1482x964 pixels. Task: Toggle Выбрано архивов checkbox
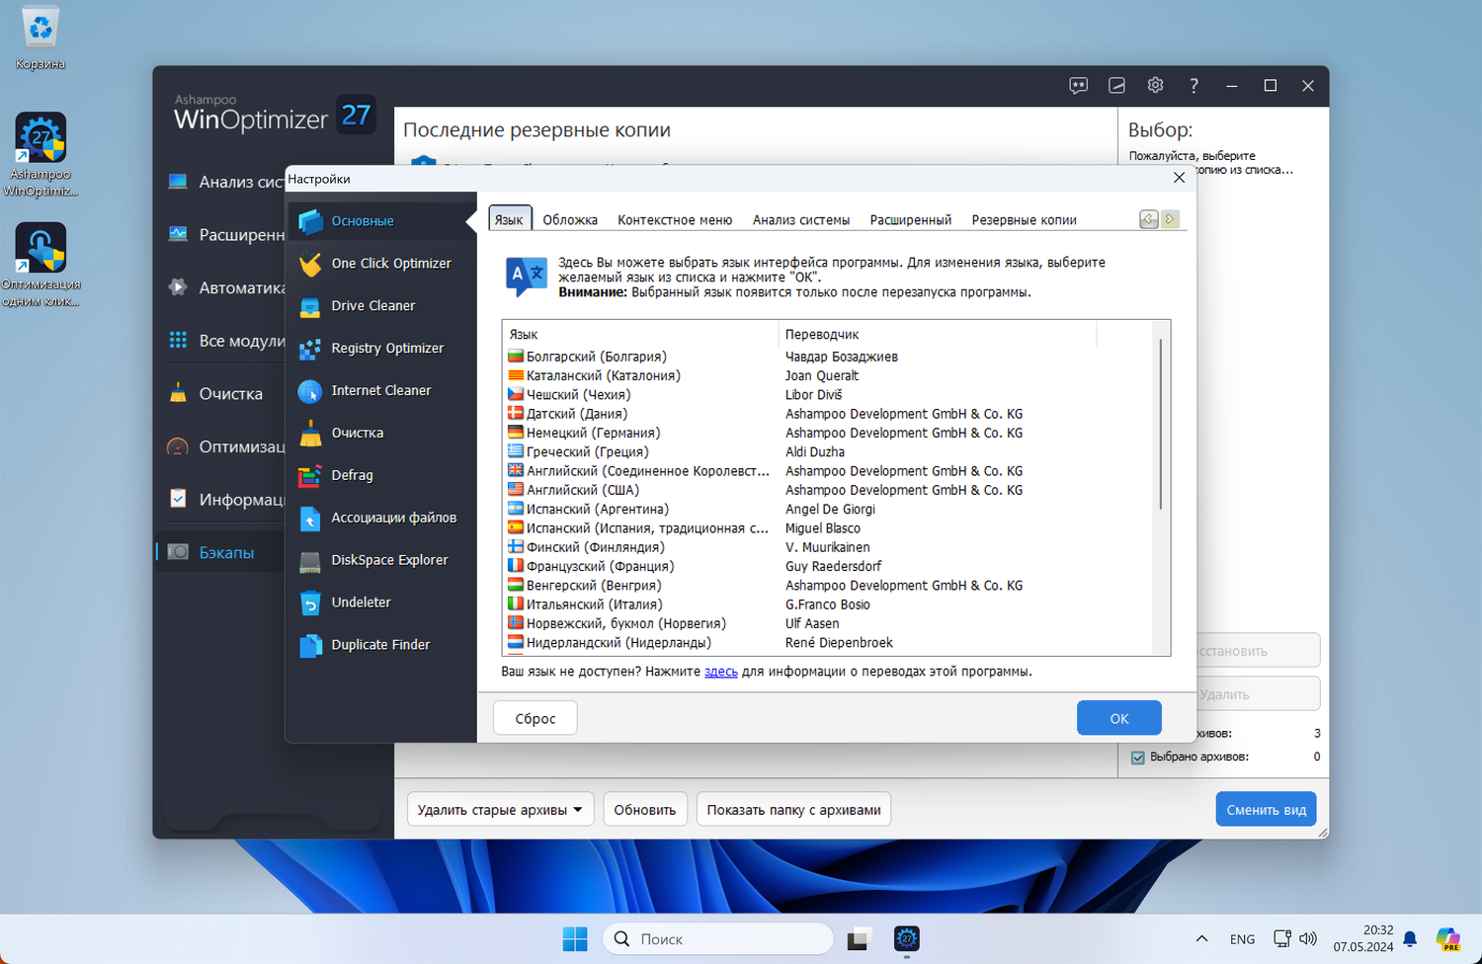1138,758
